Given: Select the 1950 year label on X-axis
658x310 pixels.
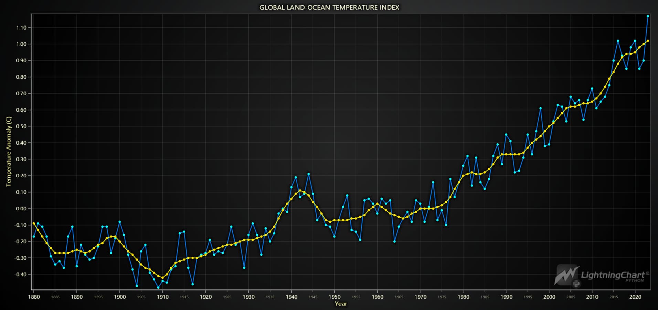Looking at the screenshot, I should pyautogui.click(x=335, y=297).
